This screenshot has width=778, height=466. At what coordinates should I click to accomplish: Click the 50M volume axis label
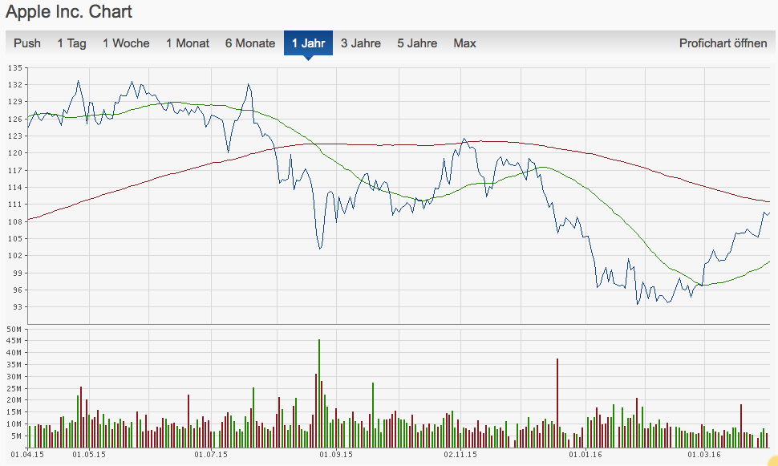(15, 330)
